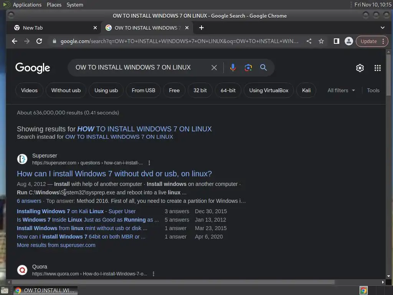Screen dimensions: 393x295
Task: Open the Chrome profile avatar
Action: (x=348, y=41)
